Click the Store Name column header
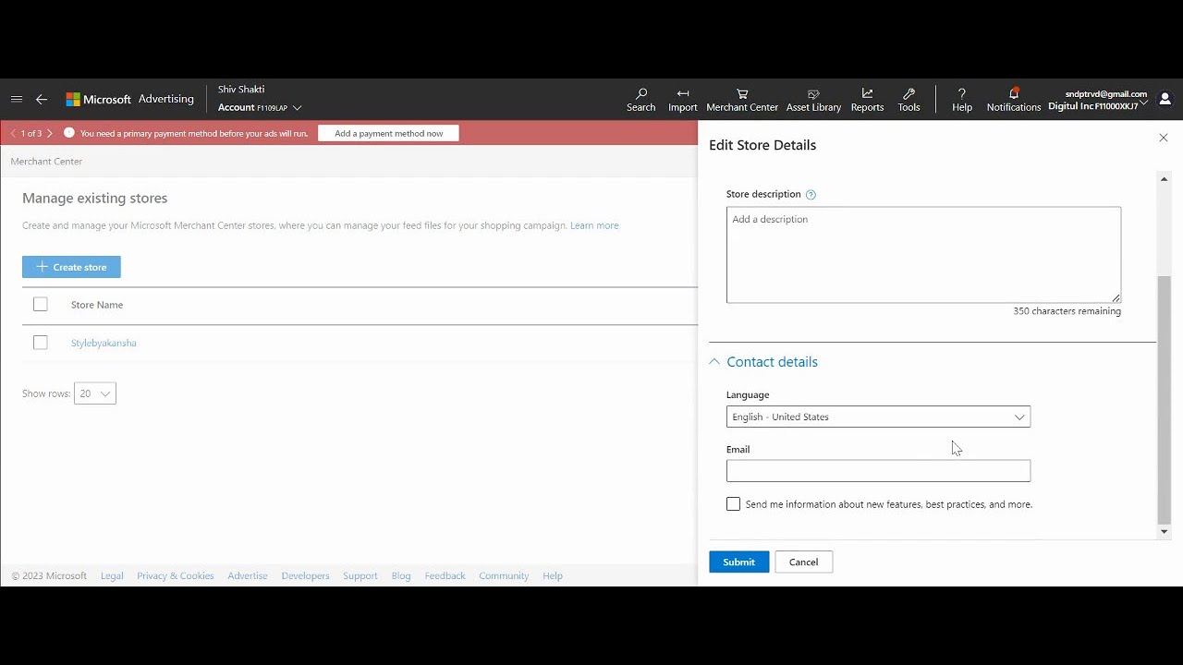 tap(97, 305)
